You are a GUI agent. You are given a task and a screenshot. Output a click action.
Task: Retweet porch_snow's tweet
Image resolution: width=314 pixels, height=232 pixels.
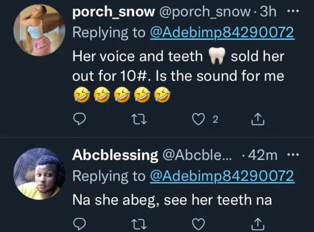140,119
